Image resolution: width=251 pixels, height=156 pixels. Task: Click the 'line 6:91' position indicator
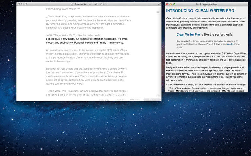[120, 100]
